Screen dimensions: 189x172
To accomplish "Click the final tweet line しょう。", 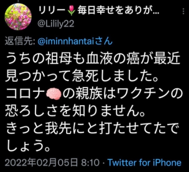I will coord(28,147).
